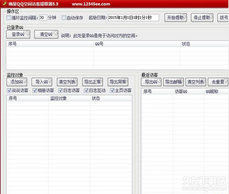The width and height of the screenshot is (229, 194).
Task: Click the 起始日期 date field
Action: tap(134, 17)
